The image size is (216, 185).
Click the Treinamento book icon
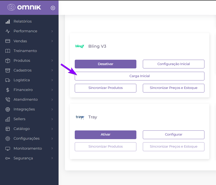coord(8,51)
